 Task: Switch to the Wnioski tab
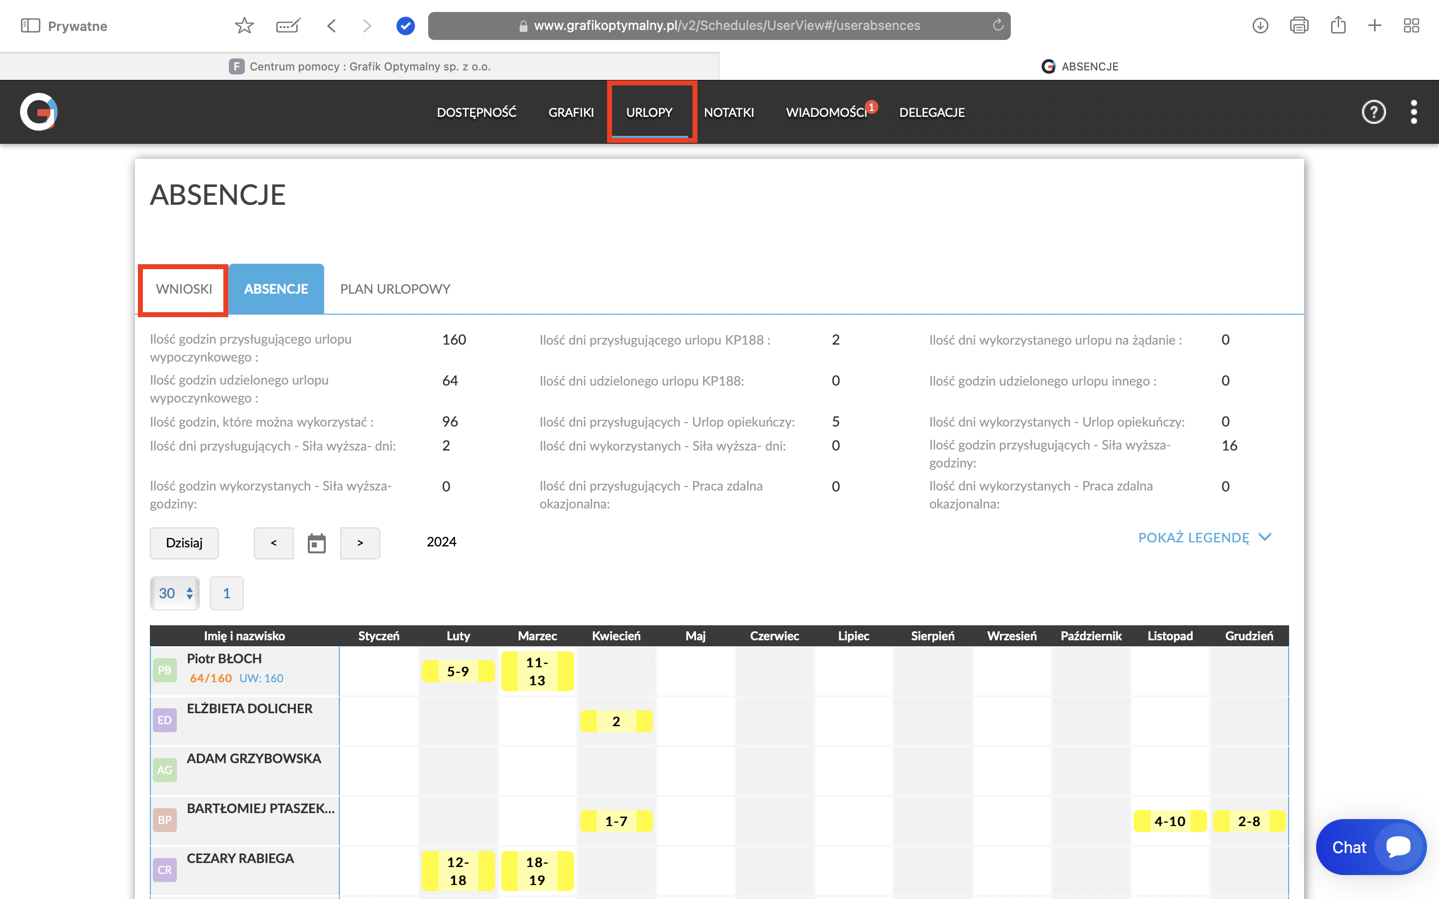tap(184, 289)
